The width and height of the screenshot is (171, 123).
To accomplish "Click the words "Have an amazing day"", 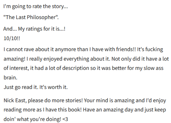I will click(x=108, y=110).
